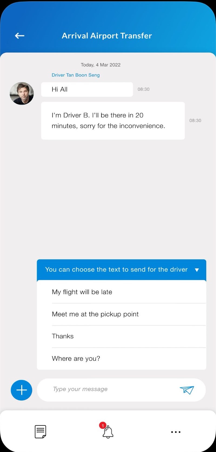
Task: Choose 'Where are you?' quick reply
Action: pos(76,359)
